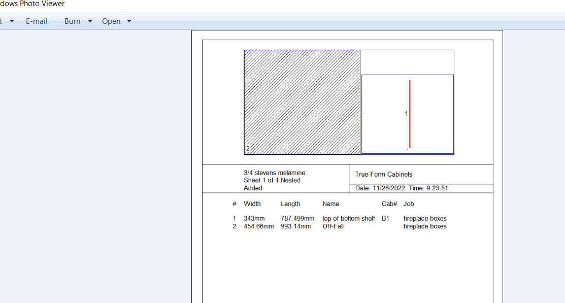
Task: Click the 343mm width value
Action: [x=255, y=219]
